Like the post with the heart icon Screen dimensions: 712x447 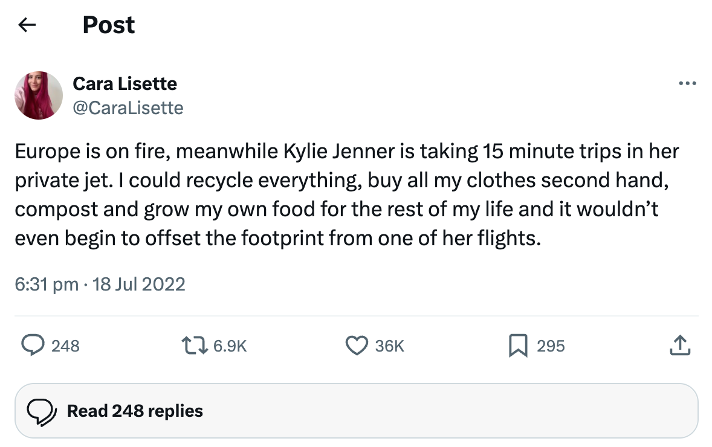[x=356, y=346]
